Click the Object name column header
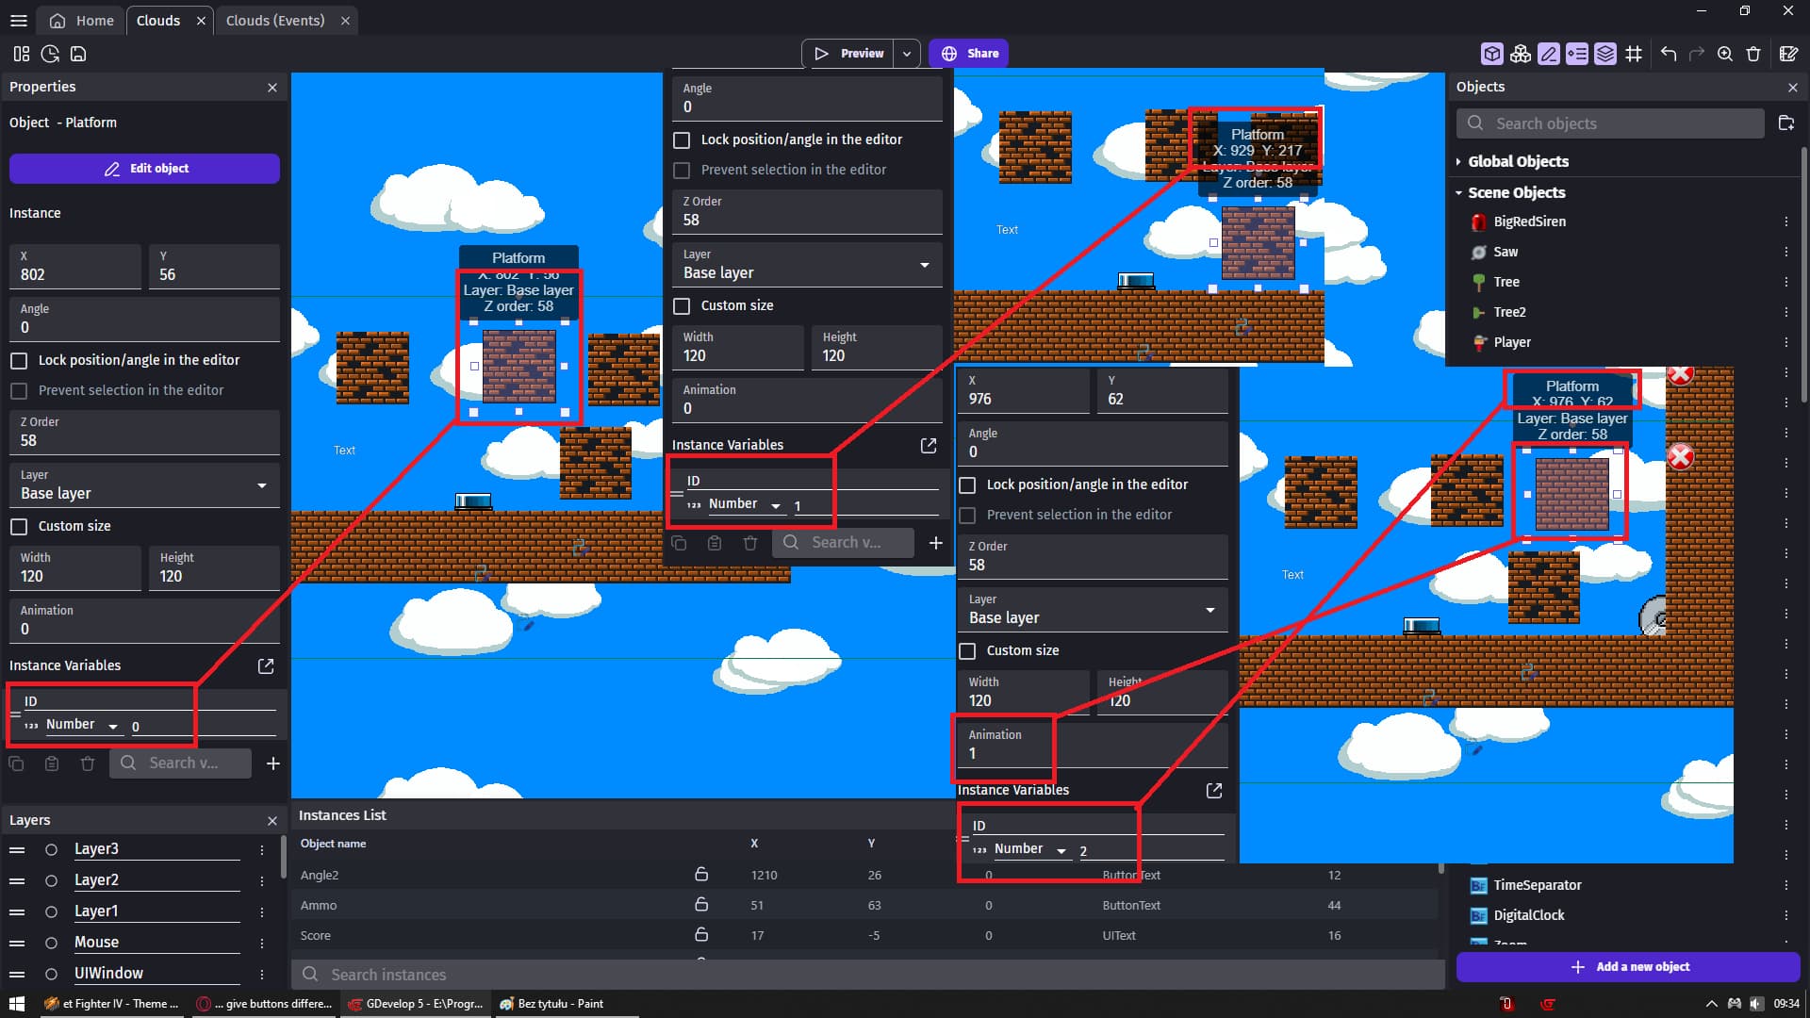The image size is (1810, 1018). pos(334,844)
